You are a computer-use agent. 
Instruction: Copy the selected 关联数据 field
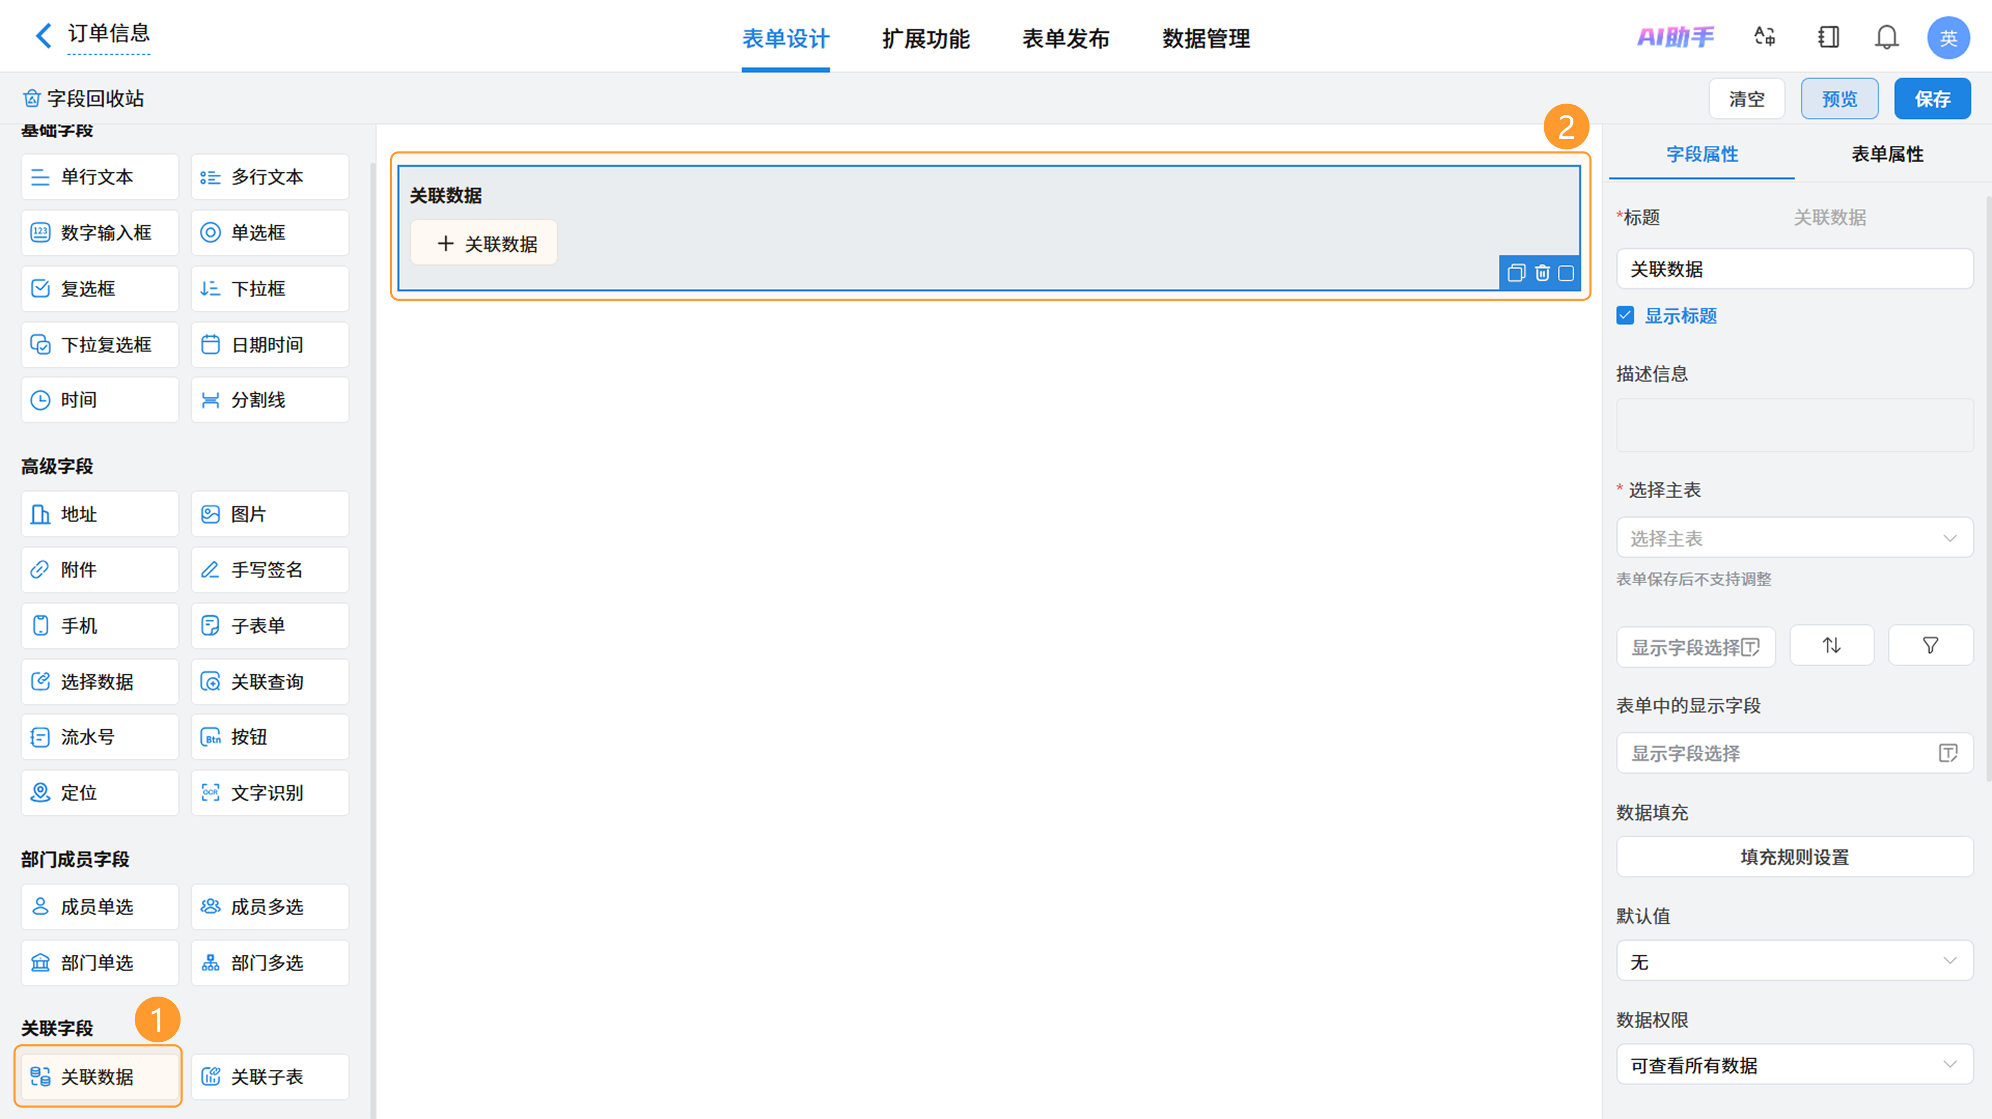pos(1516,273)
